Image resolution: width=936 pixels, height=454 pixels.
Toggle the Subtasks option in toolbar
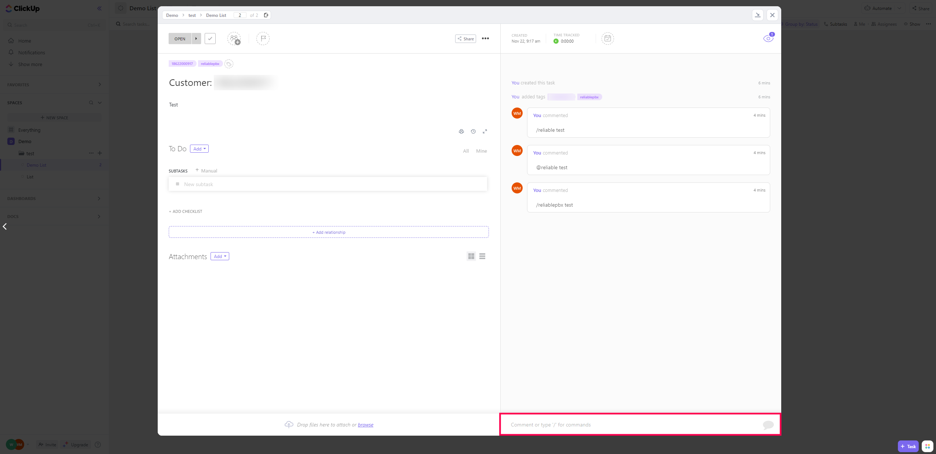pyautogui.click(x=836, y=24)
